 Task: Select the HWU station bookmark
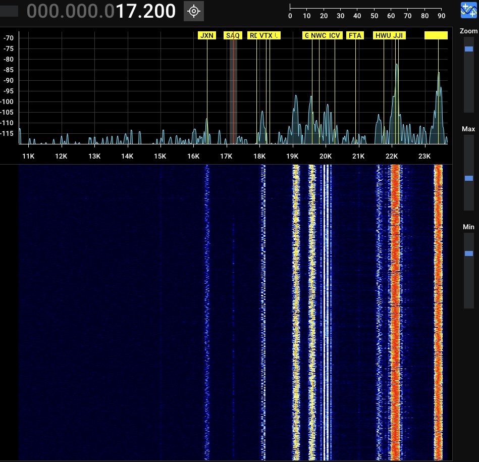click(383, 35)
